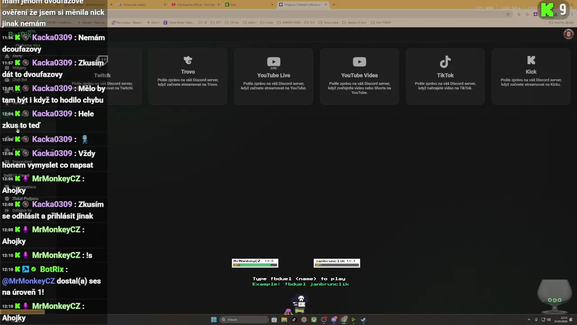Open Steam from the taskbar
Image resolution: width=577 pixels, height=325 pixels.
click(x=363, y=320)
